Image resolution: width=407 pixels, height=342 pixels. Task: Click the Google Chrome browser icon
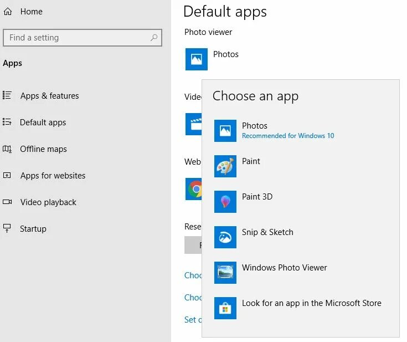(x=194, y=189)
